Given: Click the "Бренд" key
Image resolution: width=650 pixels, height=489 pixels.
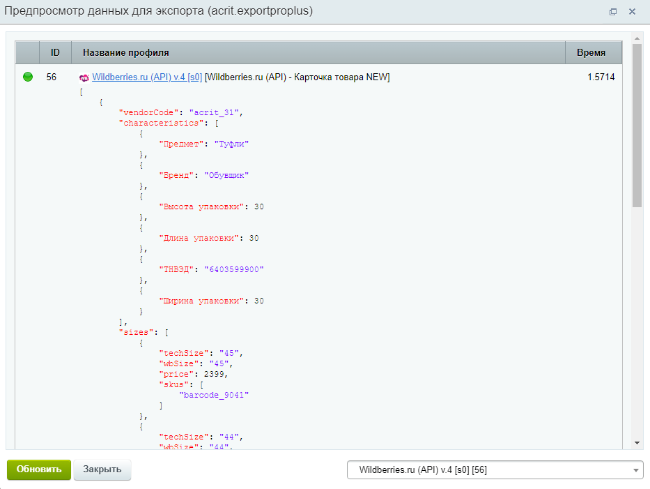Looking at the screenshot, I should 176,175.
